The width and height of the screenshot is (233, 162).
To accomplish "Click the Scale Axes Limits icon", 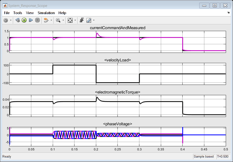I will [70, 20].
